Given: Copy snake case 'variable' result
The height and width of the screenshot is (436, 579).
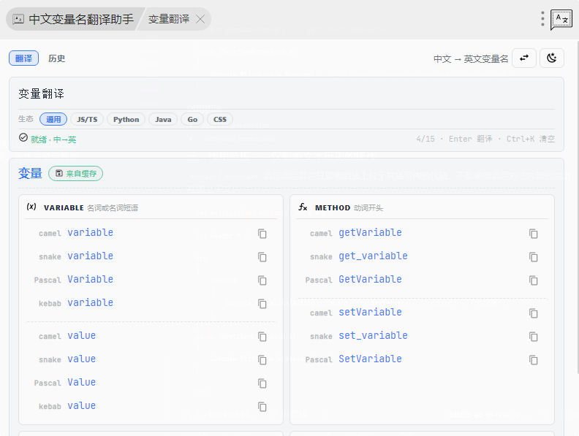Looking at the screenshot, I should click(262, 257).
